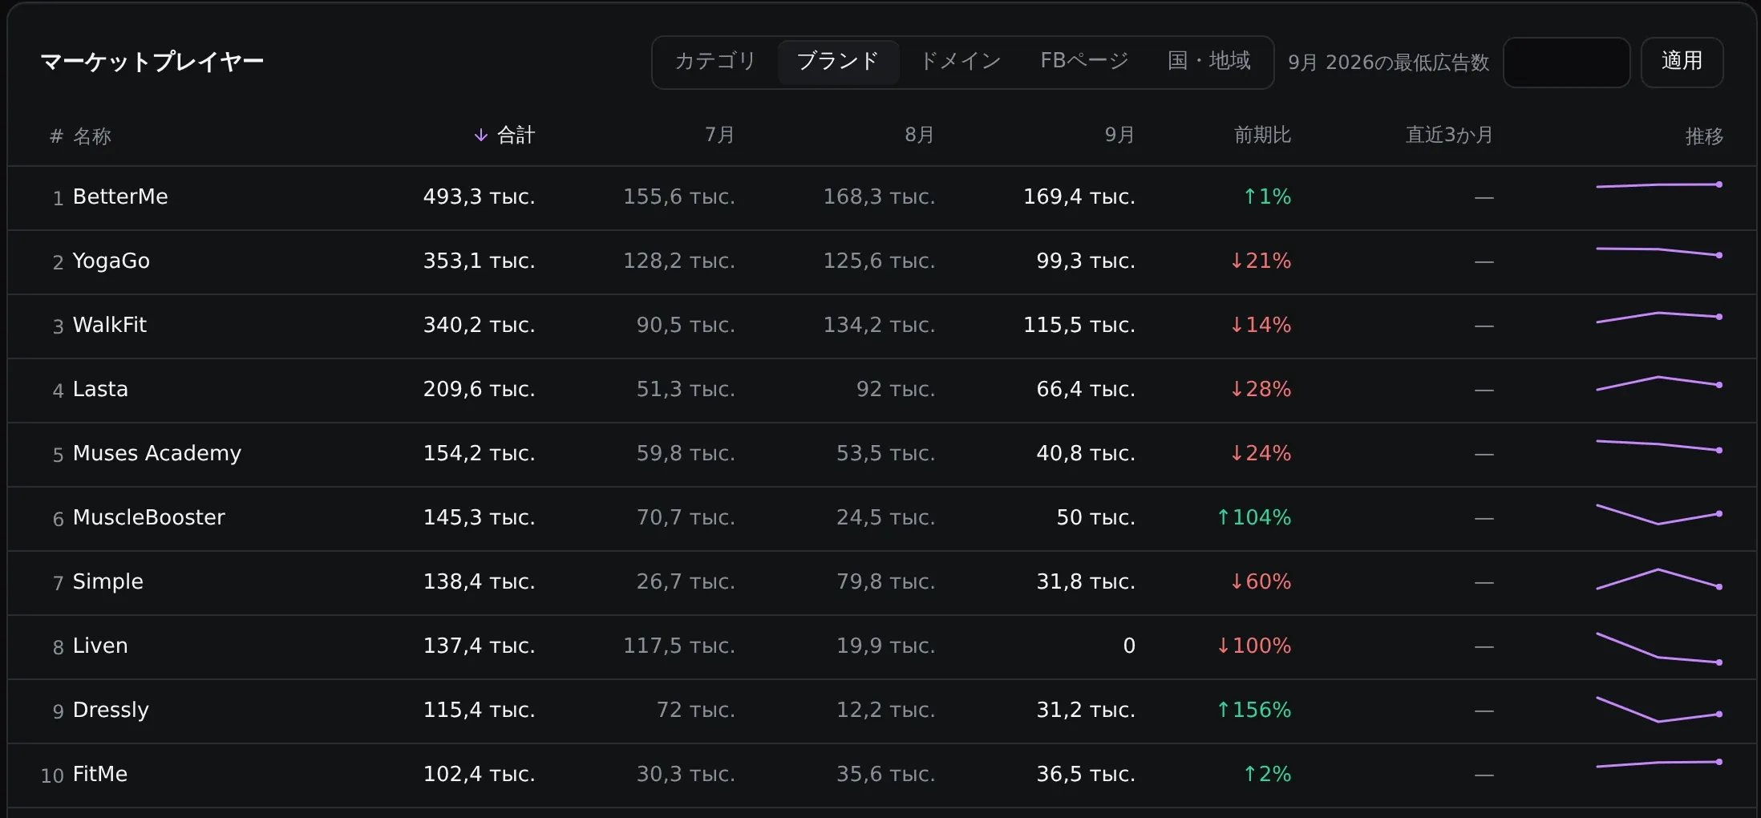Open the Lasta brand entry
The width and height of the screenshot is (1761, 818).
pyautogui.click(x=100, y=390)
